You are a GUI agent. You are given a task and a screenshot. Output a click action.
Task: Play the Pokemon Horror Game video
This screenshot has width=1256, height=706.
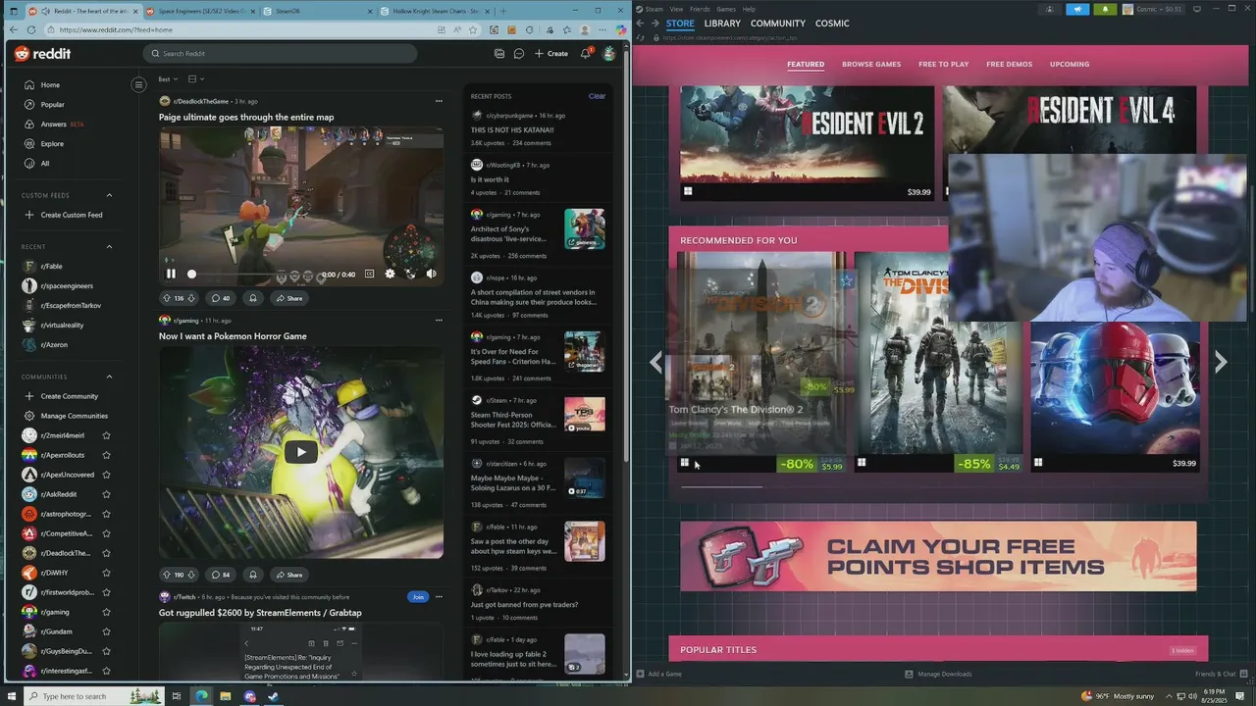pyautogui.click(x=300, y=452)
